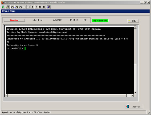Image resolution: width=151 pixels, height=115 pixels.
Task: Click the printer icon in toolbar
Action: 8,7
